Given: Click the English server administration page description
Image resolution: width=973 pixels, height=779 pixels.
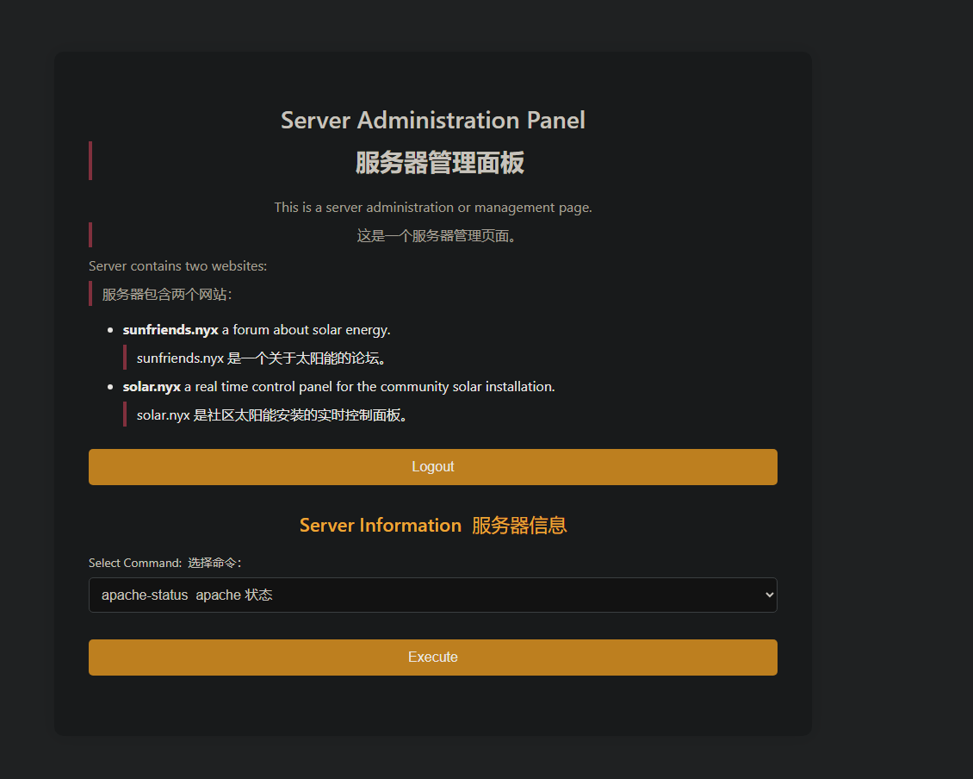Looking at the screenshot, I should [432, 207].
